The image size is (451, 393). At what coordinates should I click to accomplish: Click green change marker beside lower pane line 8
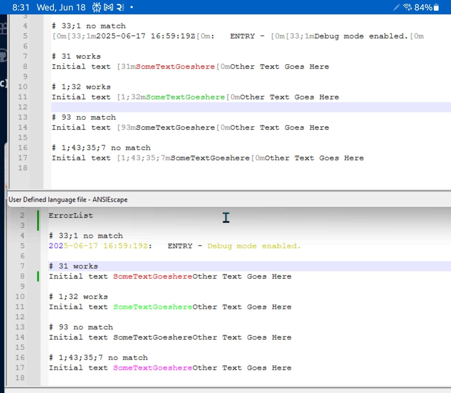point(38,276)
